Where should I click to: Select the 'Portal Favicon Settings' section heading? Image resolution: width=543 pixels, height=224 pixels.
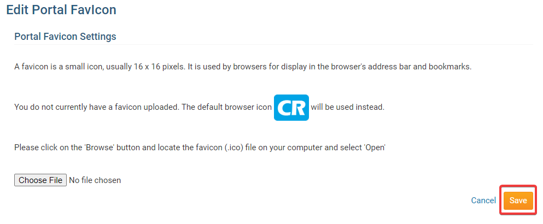65,37
